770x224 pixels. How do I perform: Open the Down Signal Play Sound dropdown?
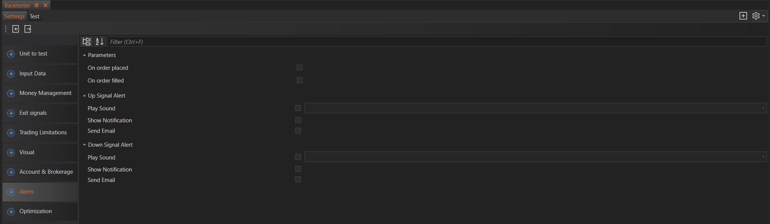[763, 157]
